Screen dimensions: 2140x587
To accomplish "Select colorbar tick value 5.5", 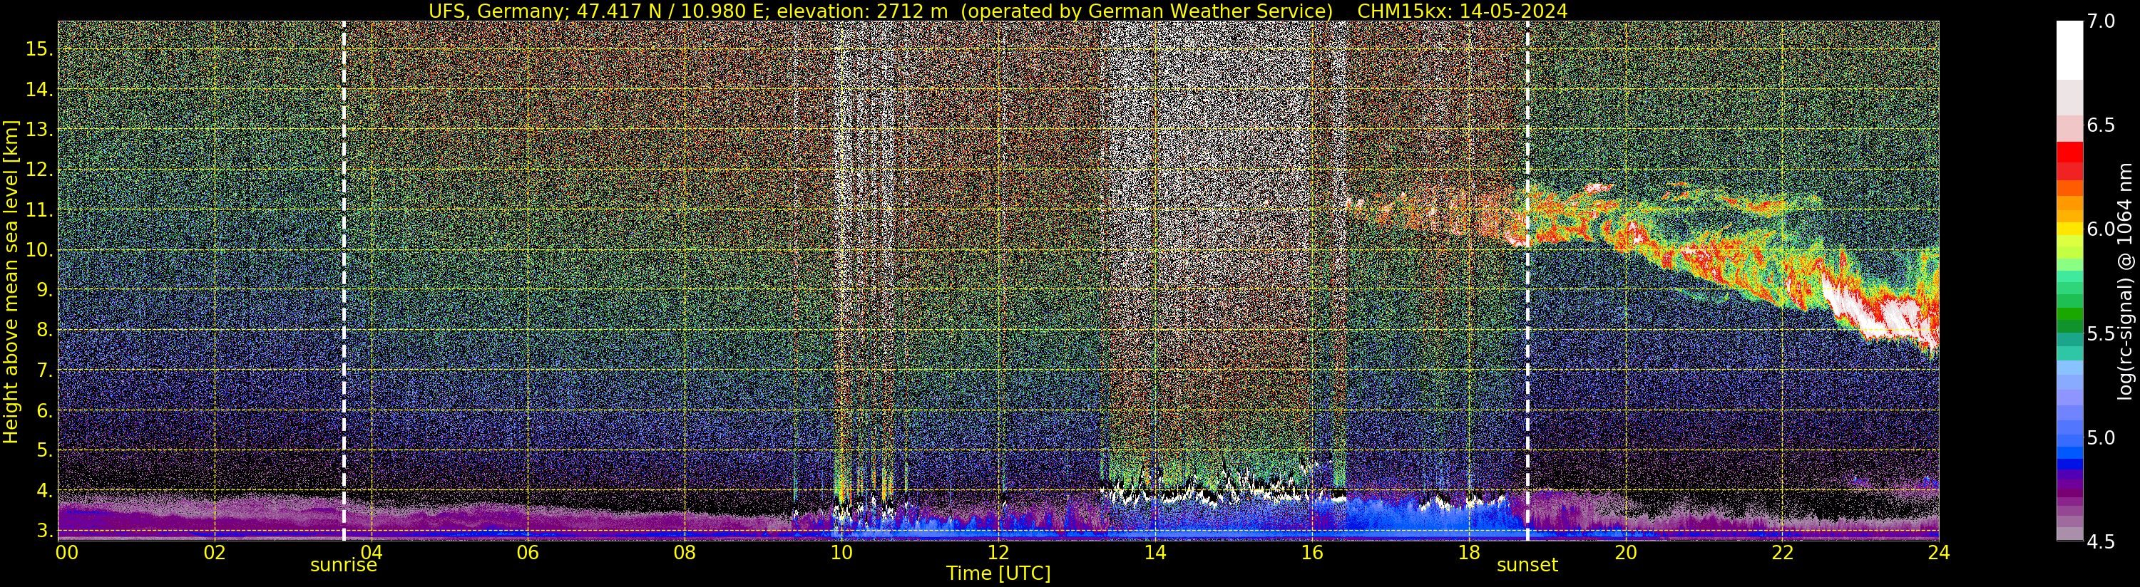I will [x=2101, y=334].
